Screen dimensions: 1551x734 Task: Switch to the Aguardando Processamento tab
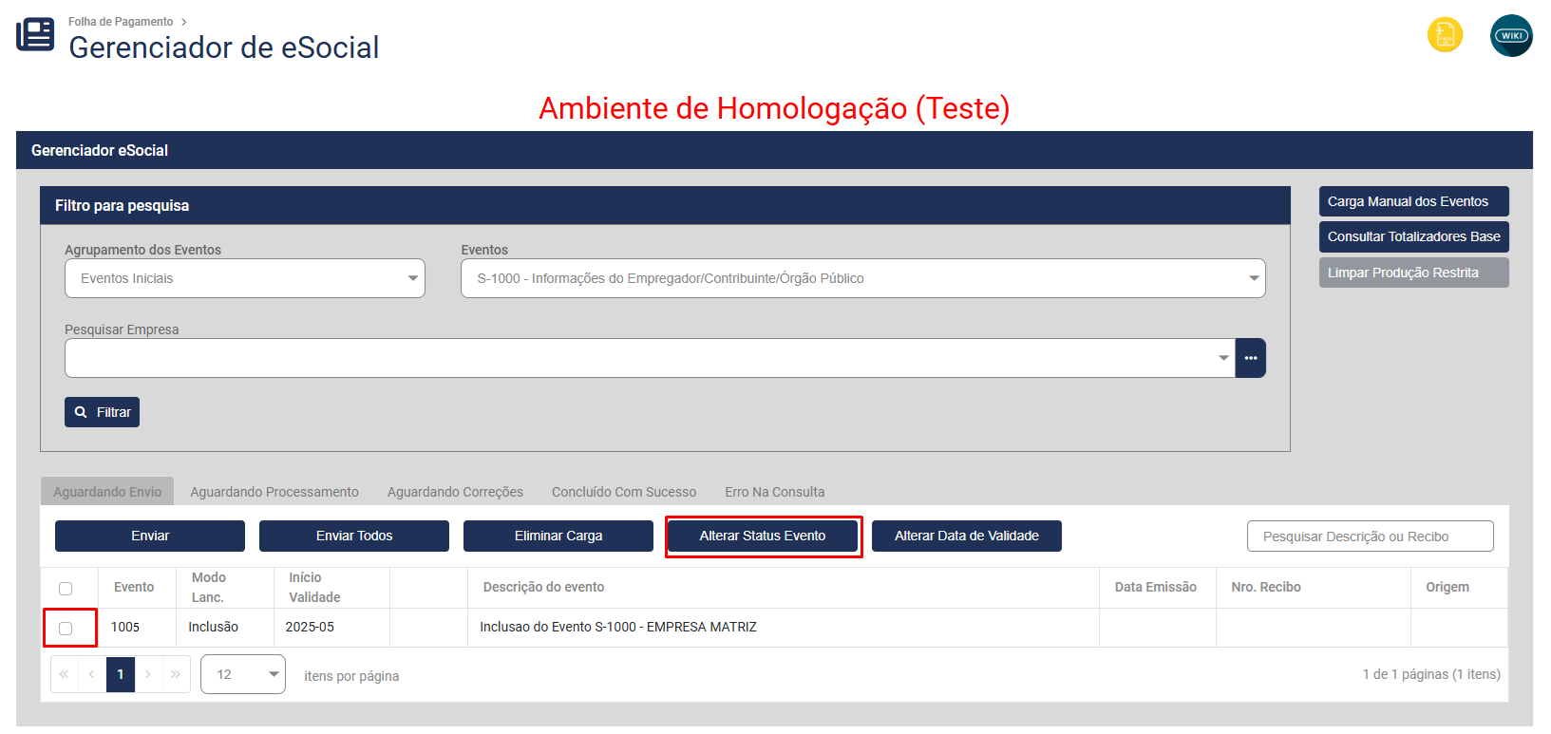(274, 492)
